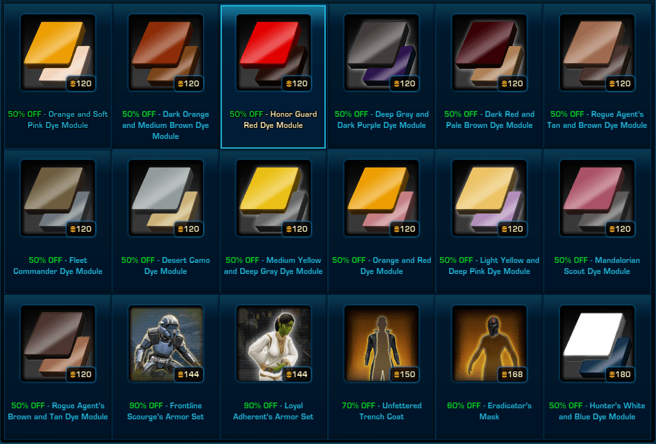The image size is (656, 444).
Task: Choose the Desert Camo dye module icon
Action: tap(165, 198)
